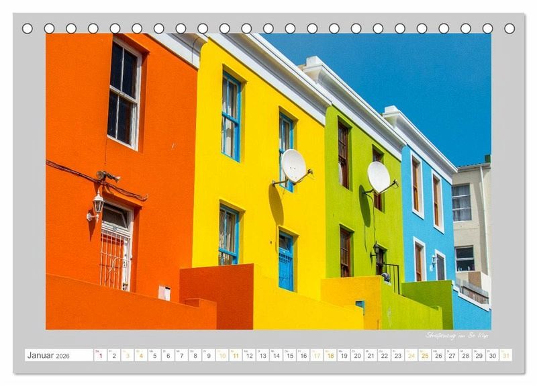Screen dimensions: 537x386
Task: Select day 4 in the calendar strip
Action: tap(140, 355)
